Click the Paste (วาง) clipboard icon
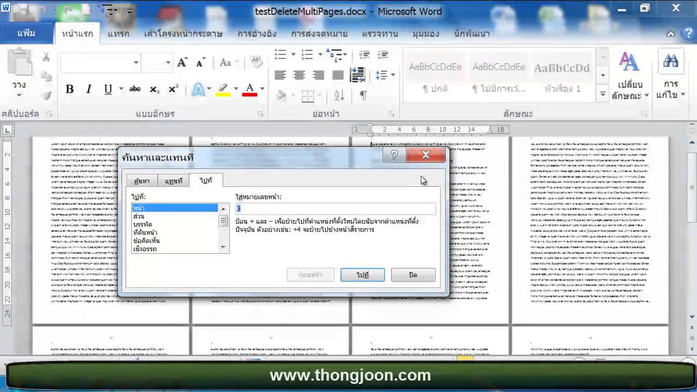The image size is (697, 392). (20, 62)
